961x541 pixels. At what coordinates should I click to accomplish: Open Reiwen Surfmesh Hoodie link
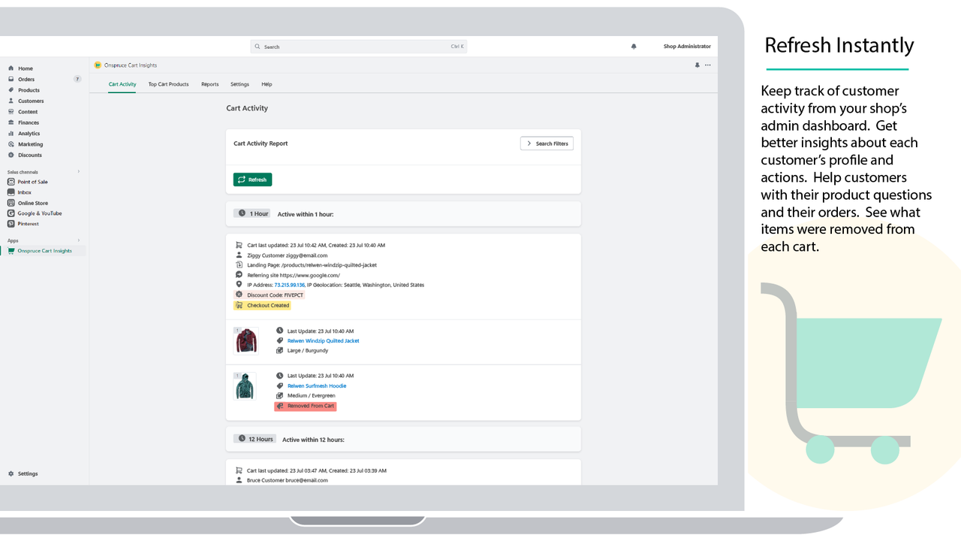(x=317, y=386)
